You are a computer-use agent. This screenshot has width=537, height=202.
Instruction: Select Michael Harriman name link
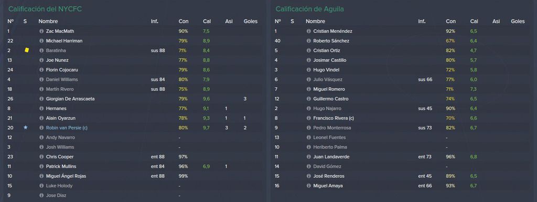[x=65, y=41]
